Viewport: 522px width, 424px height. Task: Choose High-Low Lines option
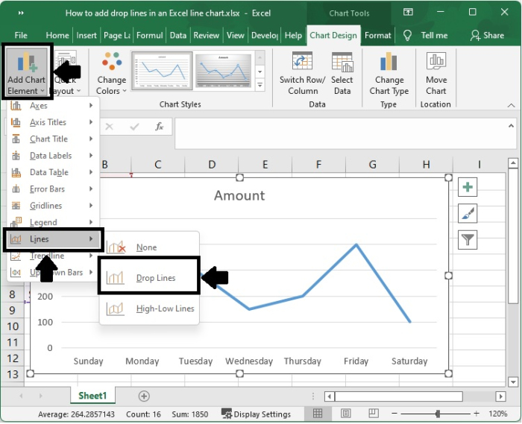(x=164, y=308)
